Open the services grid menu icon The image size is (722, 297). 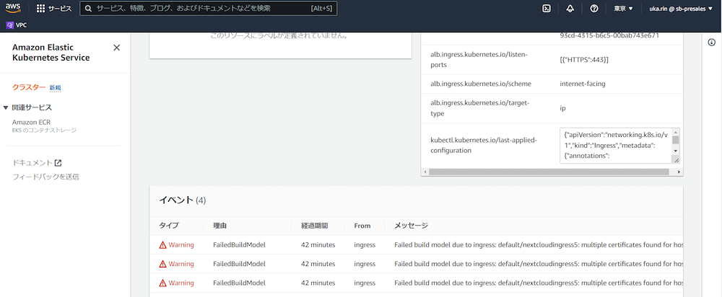[x=40, y=9]
